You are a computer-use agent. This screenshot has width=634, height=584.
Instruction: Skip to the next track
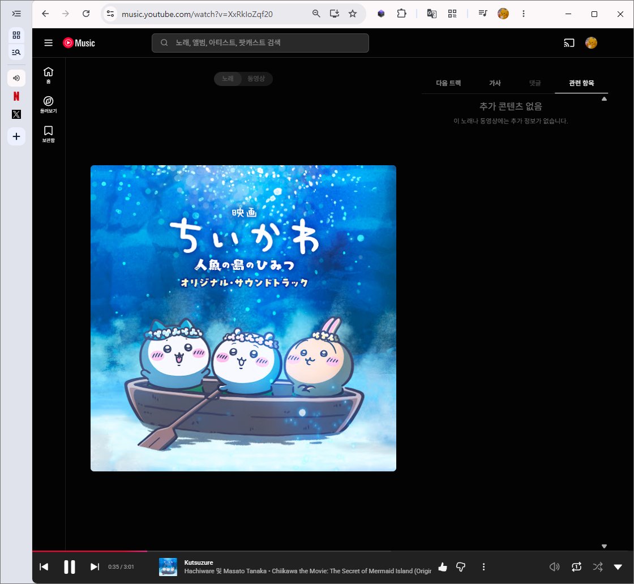point(95,566)
